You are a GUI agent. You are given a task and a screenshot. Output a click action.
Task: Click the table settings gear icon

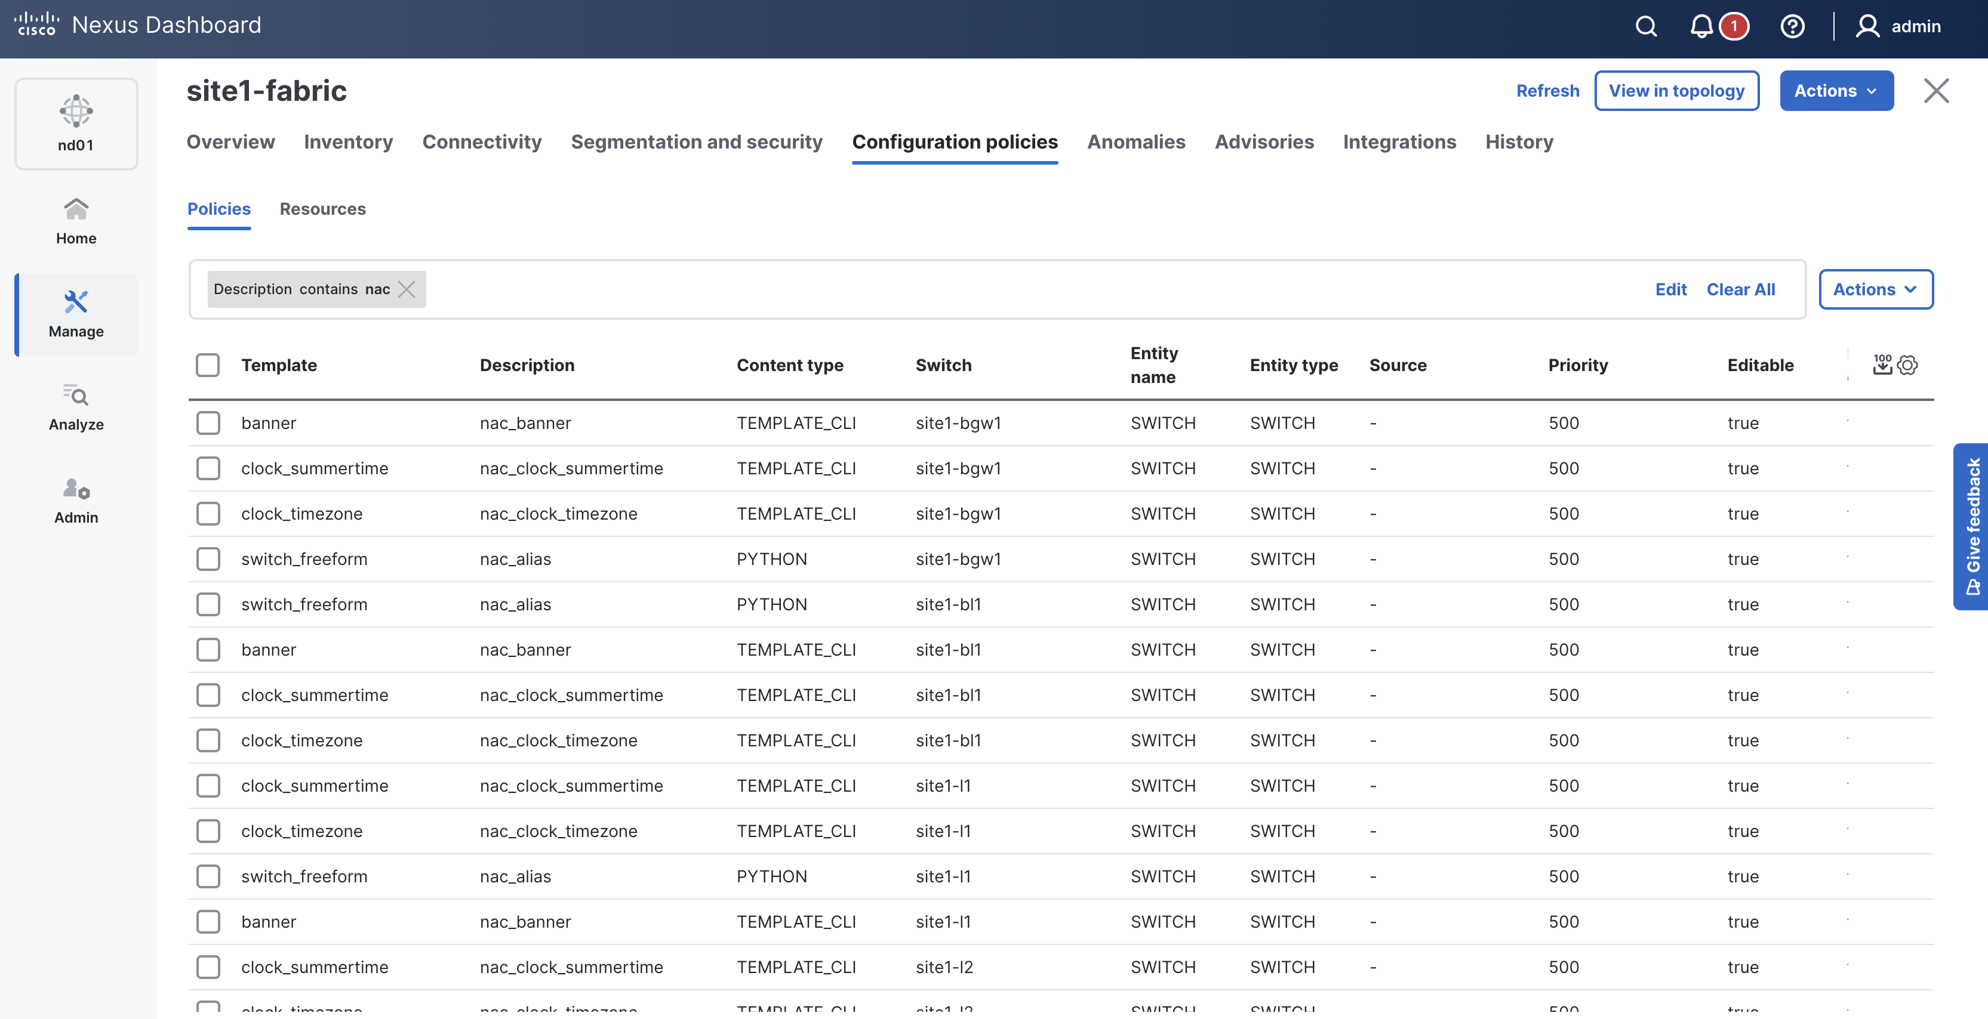tap(1908, 365)
